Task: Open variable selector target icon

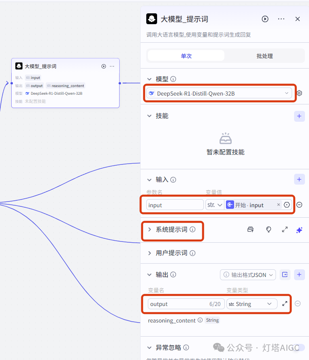Action: 287,205
